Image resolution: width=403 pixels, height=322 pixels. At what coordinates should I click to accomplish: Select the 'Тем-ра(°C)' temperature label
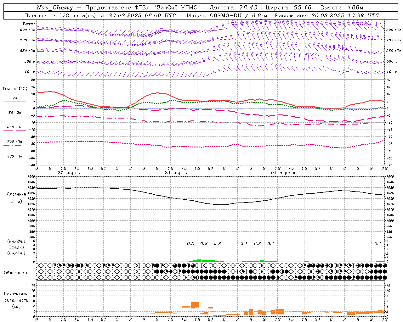(15, 89)
